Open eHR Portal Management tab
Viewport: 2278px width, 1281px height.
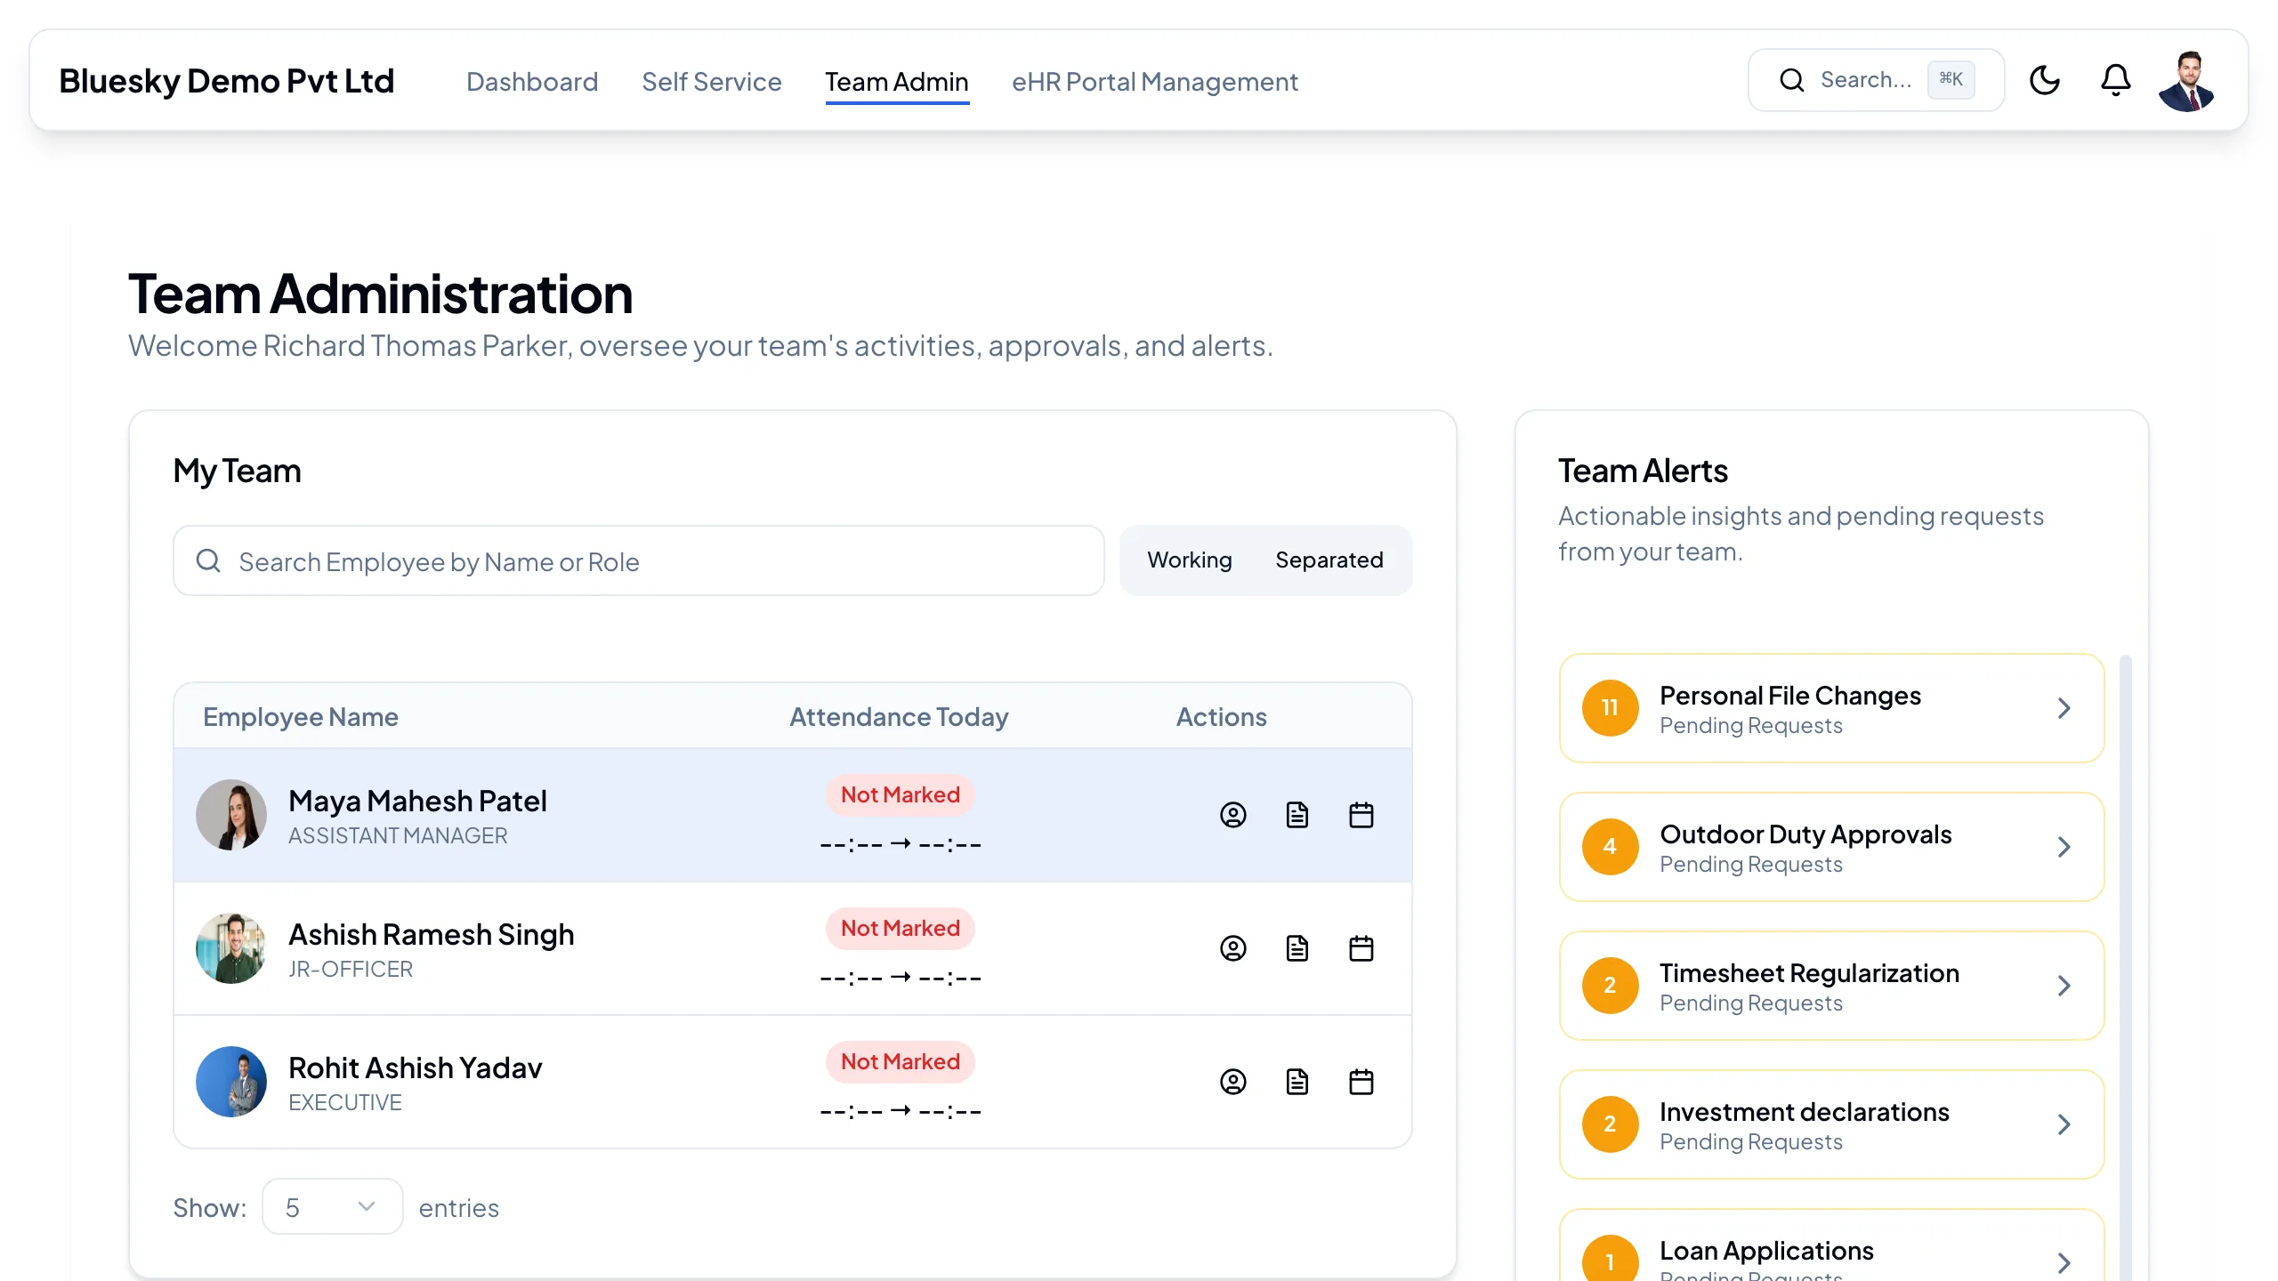point(1154,82)
